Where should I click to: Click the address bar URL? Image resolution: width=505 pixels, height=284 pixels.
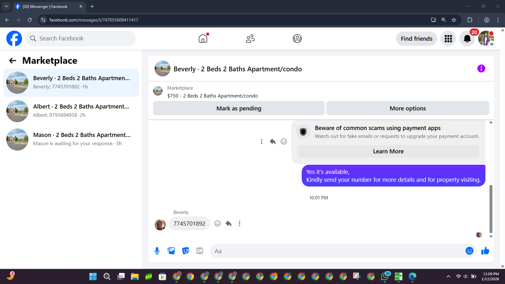(94, 20)
